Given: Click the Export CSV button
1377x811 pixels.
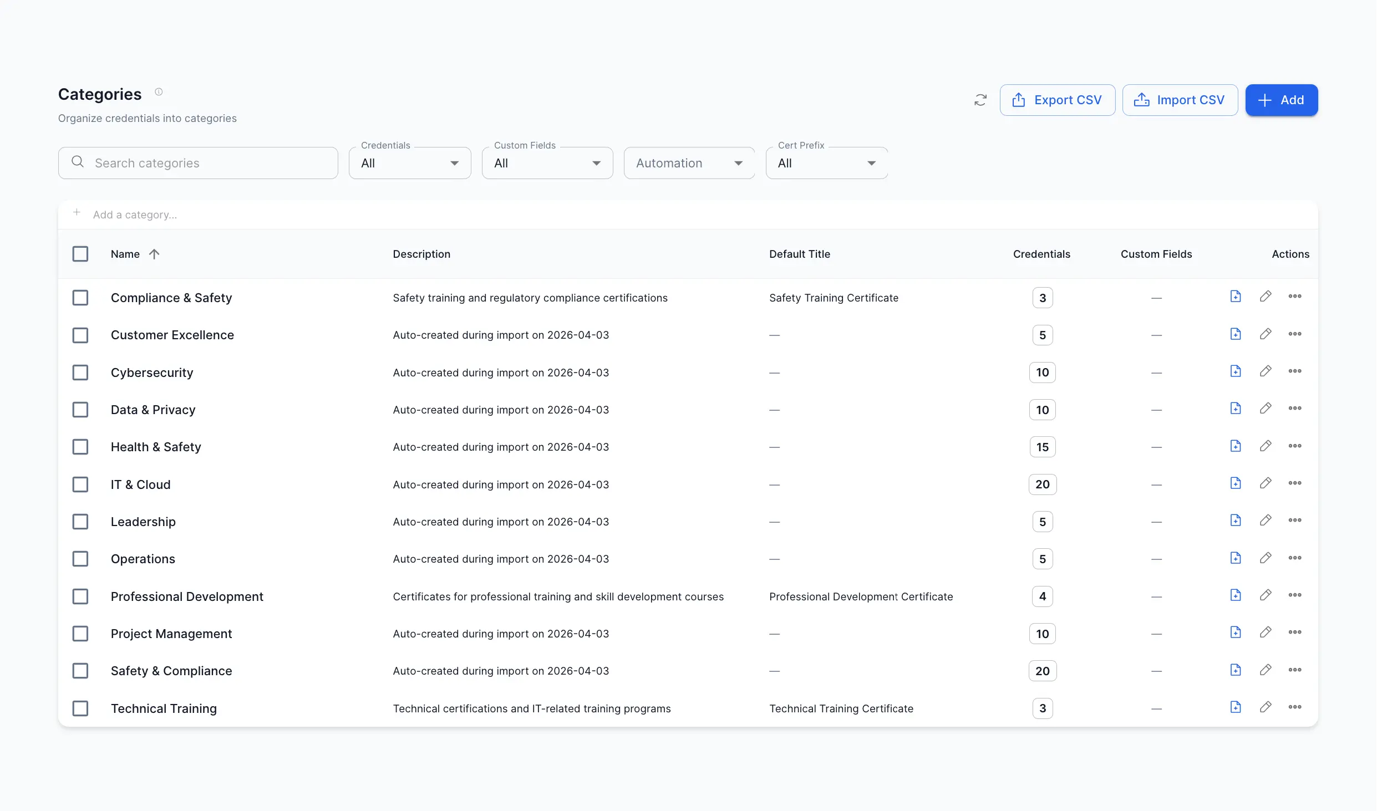Looking at the screenshot, I should point(1057,100).
